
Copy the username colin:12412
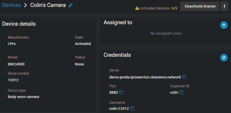pos(132,109)
